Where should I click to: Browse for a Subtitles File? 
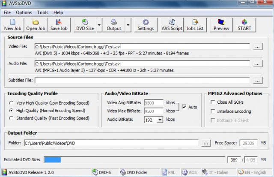258,81
